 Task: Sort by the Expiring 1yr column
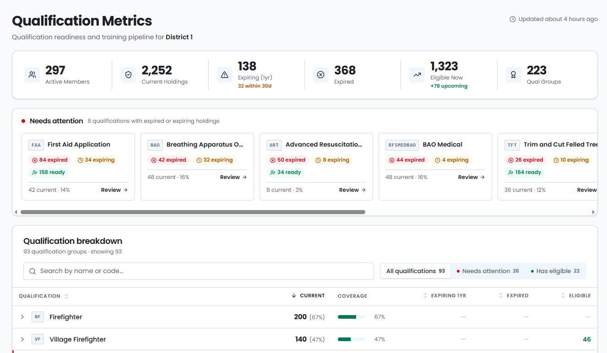444,296
